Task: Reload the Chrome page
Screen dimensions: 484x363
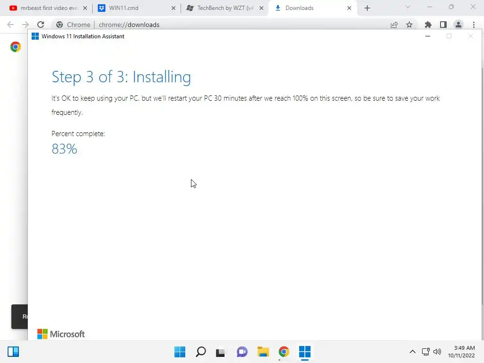Action: pos(41,25)
